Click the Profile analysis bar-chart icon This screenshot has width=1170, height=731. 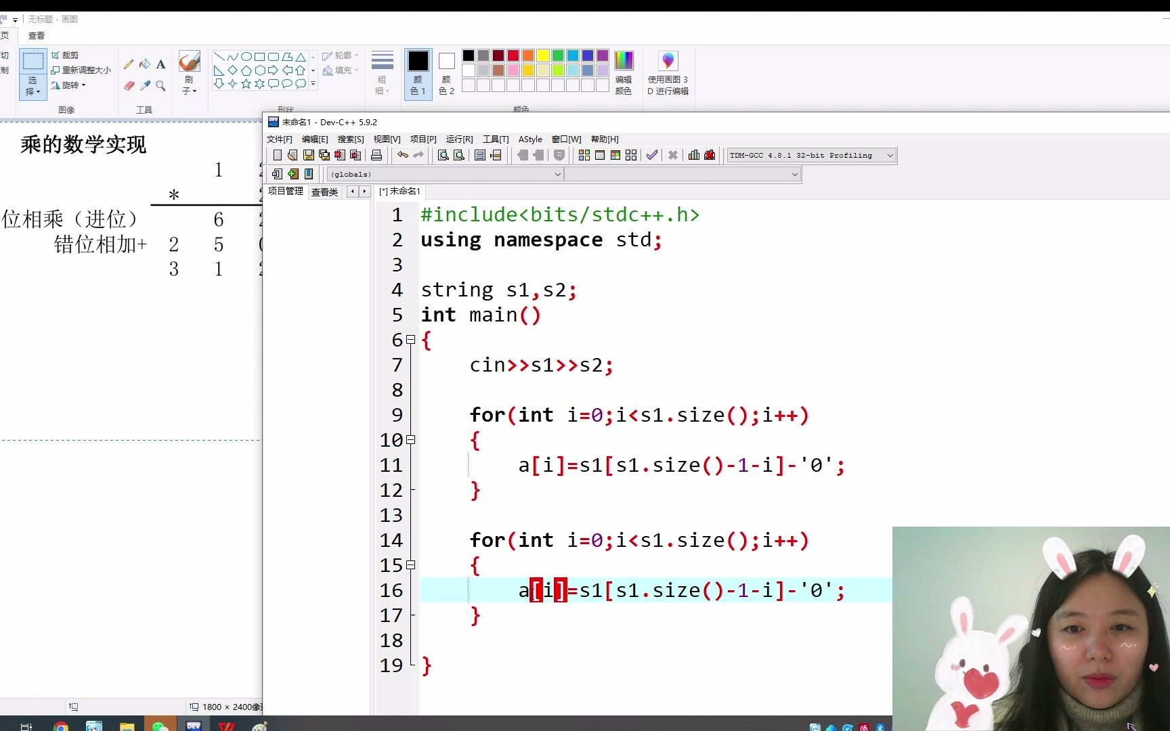click(x=694, y=155)
